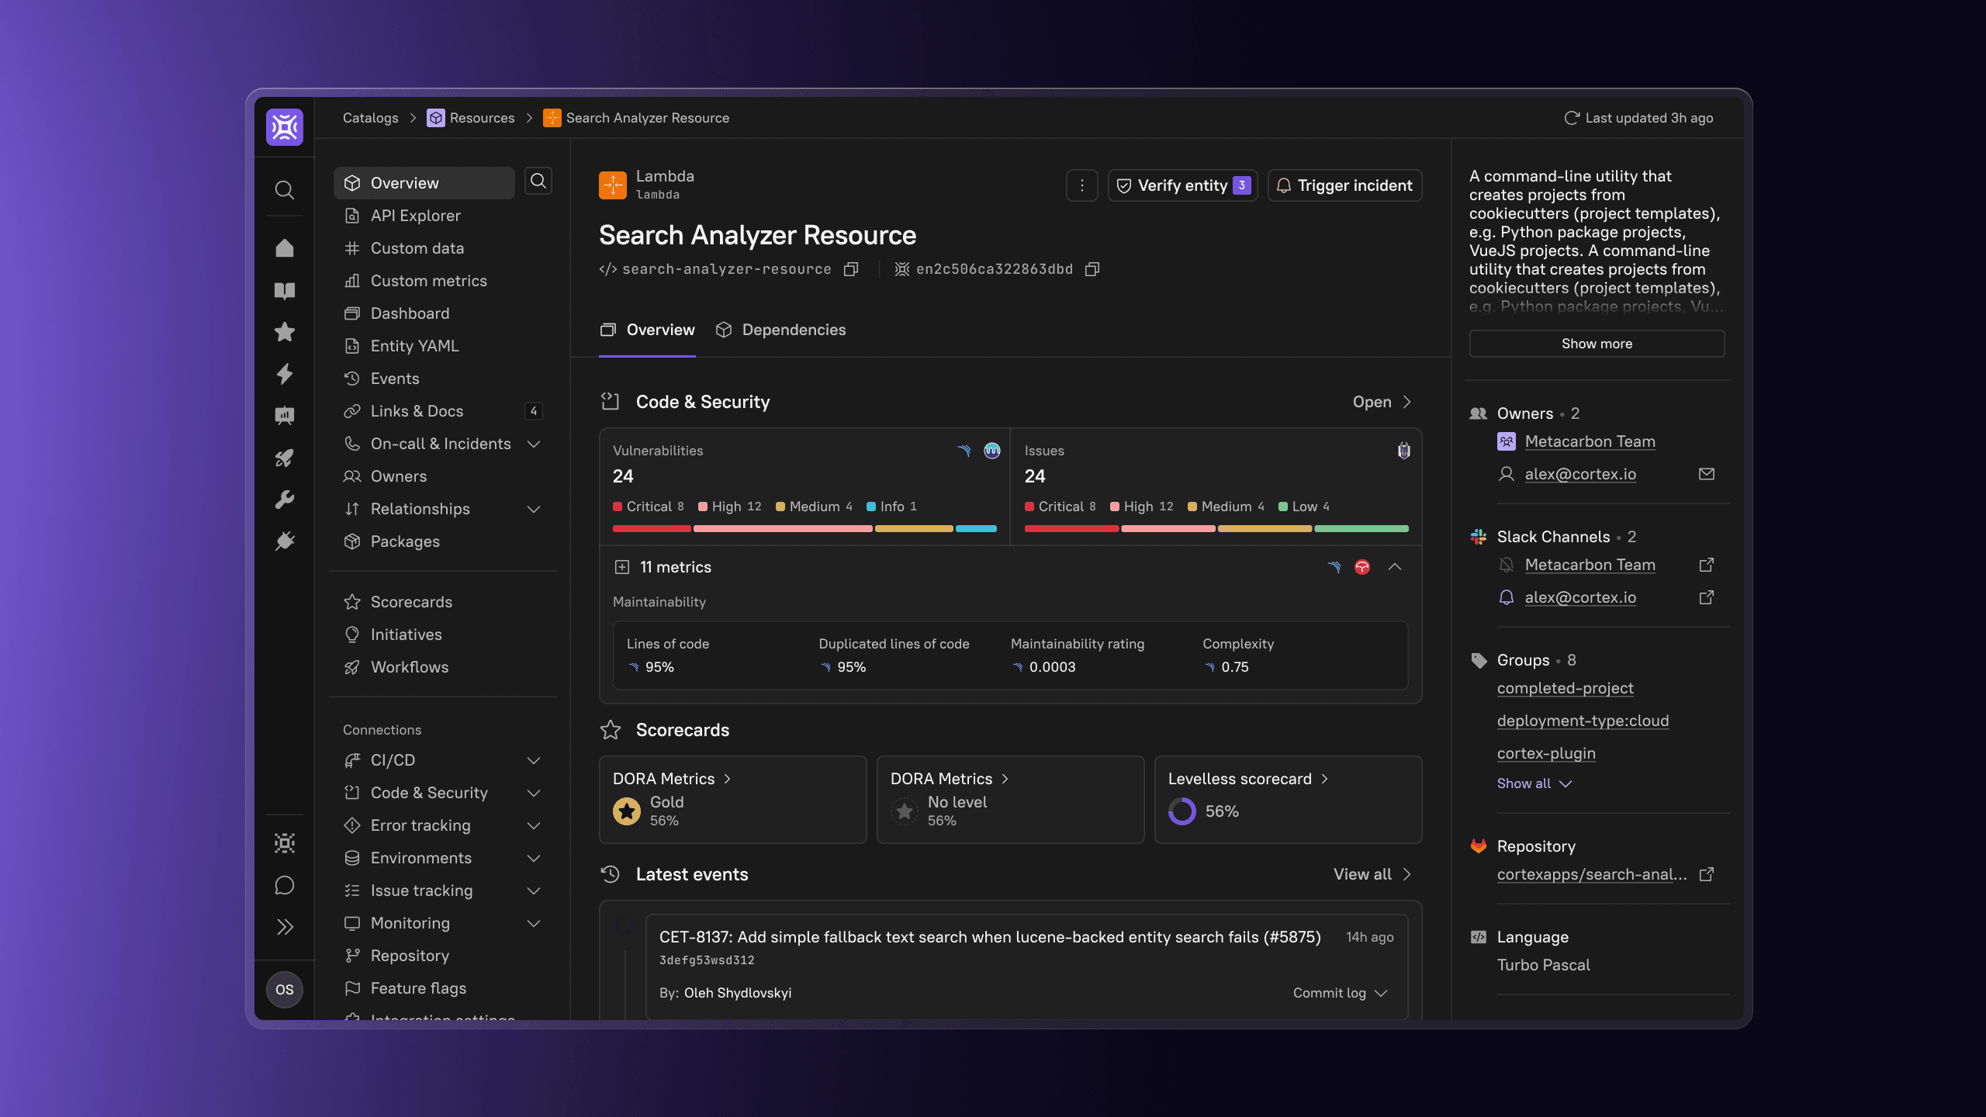The width and height of the screenshot is (1986, 1117).
Task: Expand Code & Security connections
Action: 534,793
